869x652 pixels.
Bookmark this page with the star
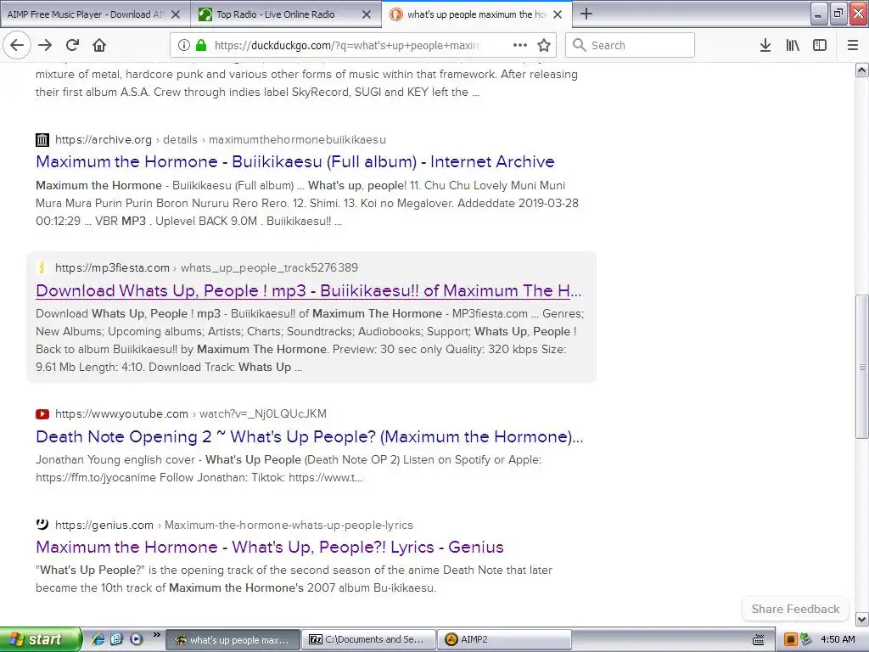[x=544, y=46]
